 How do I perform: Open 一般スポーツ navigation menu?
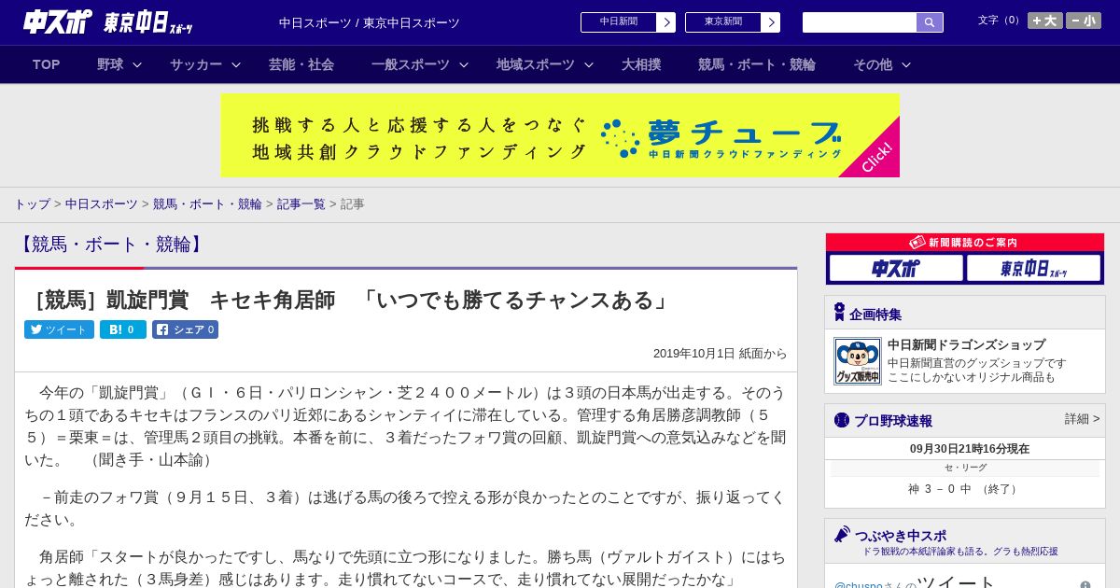[x=411, y=64]
